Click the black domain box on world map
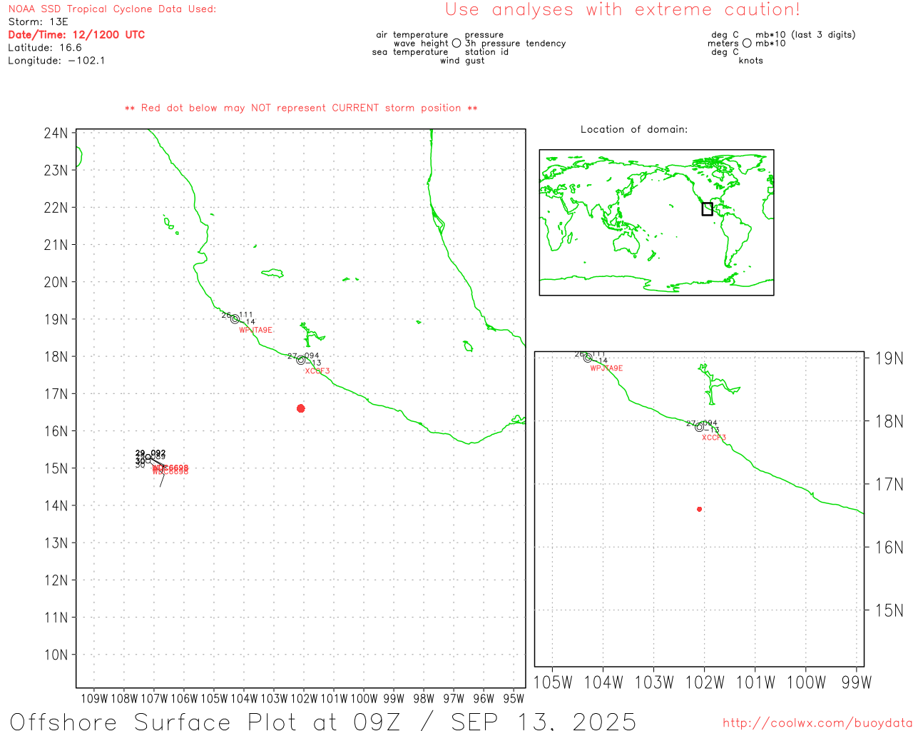Image resolution: width=913 pixels, height=731 pixels. (707, 209)
